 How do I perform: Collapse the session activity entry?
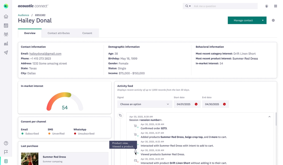coord(269,117)
